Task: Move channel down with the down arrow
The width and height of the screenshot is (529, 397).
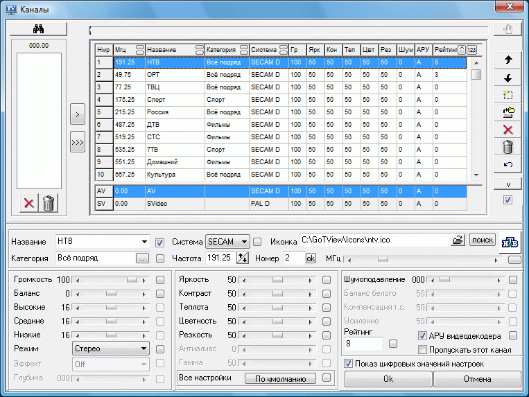Action: (x=508, y=78)
